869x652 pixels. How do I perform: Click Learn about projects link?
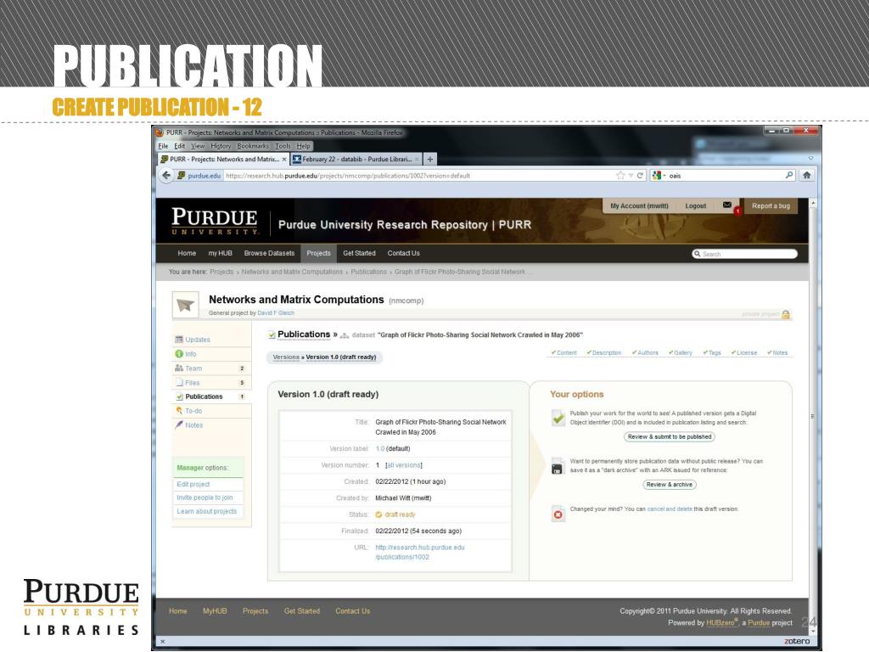(x=207, y=511)
